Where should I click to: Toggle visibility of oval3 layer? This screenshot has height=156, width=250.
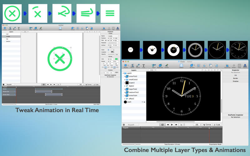point(142,102)
